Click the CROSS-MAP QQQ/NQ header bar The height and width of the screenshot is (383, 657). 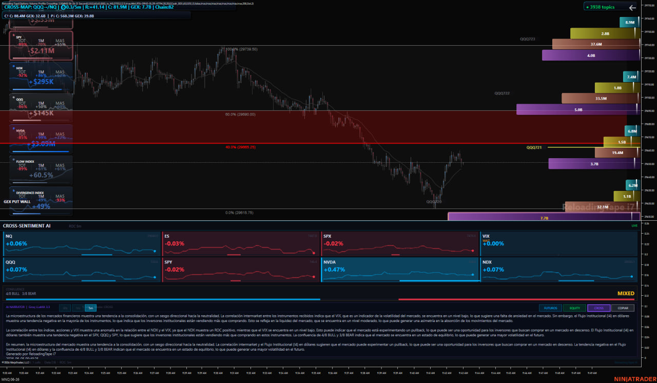tap(119, 8)
